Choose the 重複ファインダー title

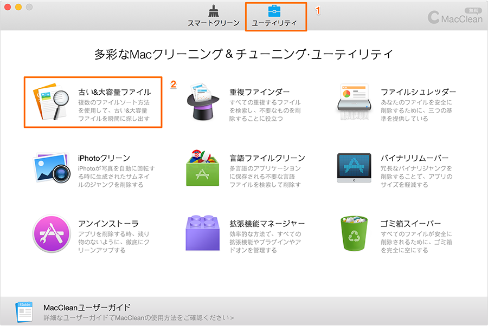coord(260,92)
